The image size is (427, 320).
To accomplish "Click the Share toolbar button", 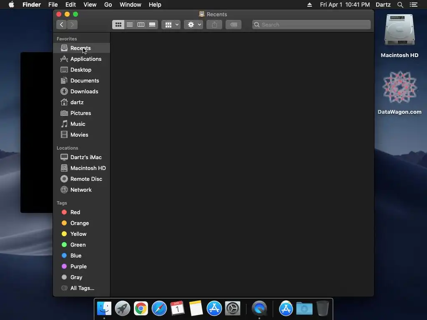I will (214, 25).
